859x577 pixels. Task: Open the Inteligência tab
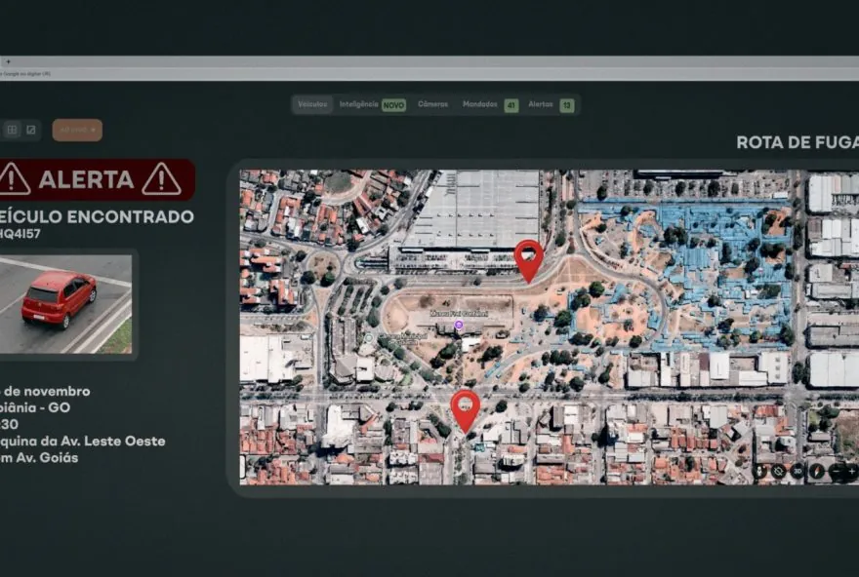click(x=359, y=104)
